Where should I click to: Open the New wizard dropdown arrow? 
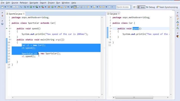pyautogui.click(x=5, y=7)
